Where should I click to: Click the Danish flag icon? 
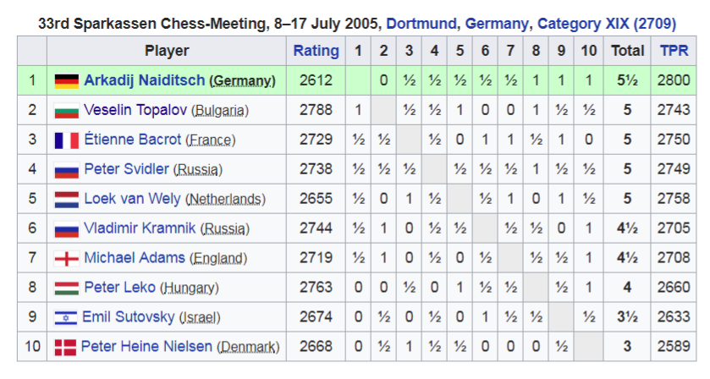(65, 348)
